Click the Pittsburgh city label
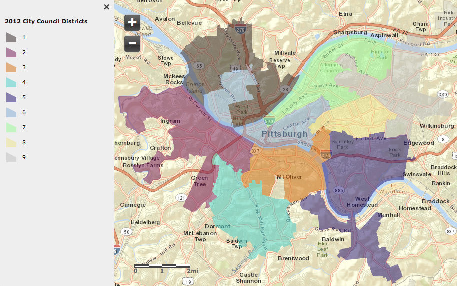This screenshot has height=286, width=457. point(285,134)
